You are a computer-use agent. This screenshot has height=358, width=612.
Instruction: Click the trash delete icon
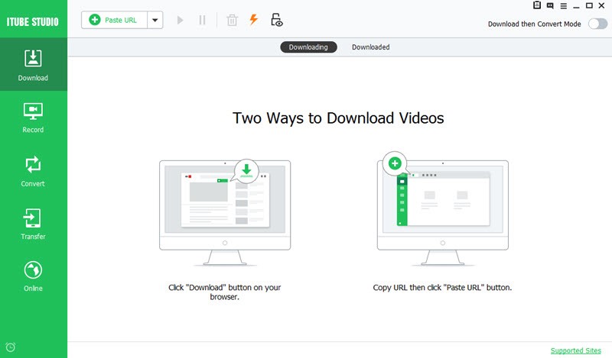coord(232,21)
